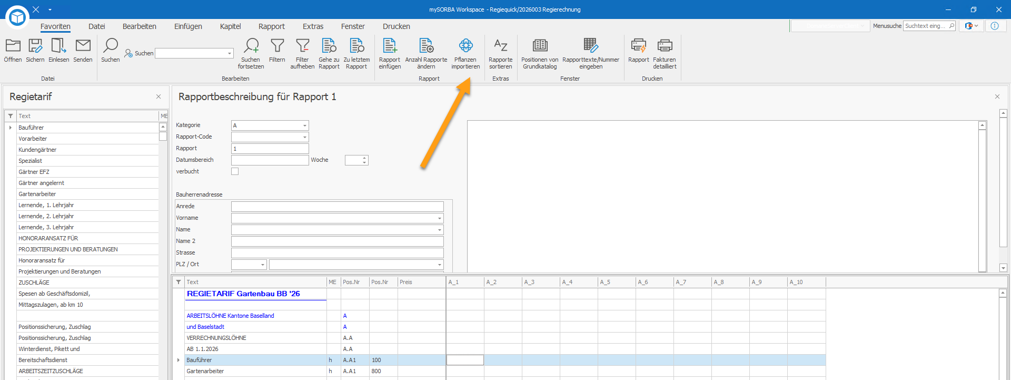Insert a report with Rapport einfügen
1011x380 pixels.
pyautogui.click(x=390, y=53)
